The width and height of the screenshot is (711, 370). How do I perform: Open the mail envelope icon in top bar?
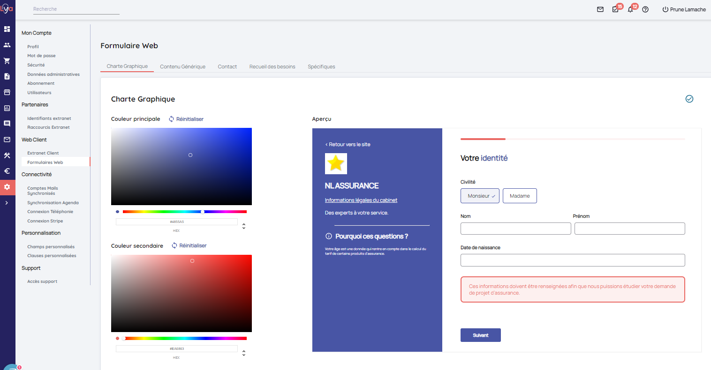[x=600, y=9]
